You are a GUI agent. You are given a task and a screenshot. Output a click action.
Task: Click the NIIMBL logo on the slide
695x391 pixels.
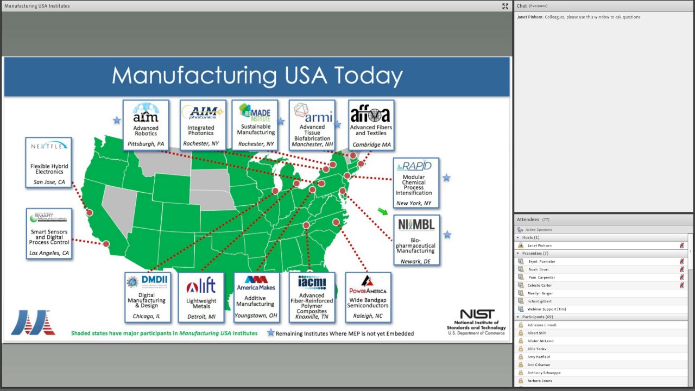tap(416, 225)
